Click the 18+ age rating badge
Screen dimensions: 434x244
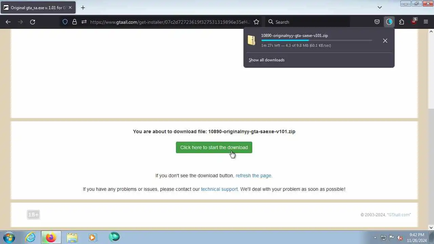tap(33, 215)
